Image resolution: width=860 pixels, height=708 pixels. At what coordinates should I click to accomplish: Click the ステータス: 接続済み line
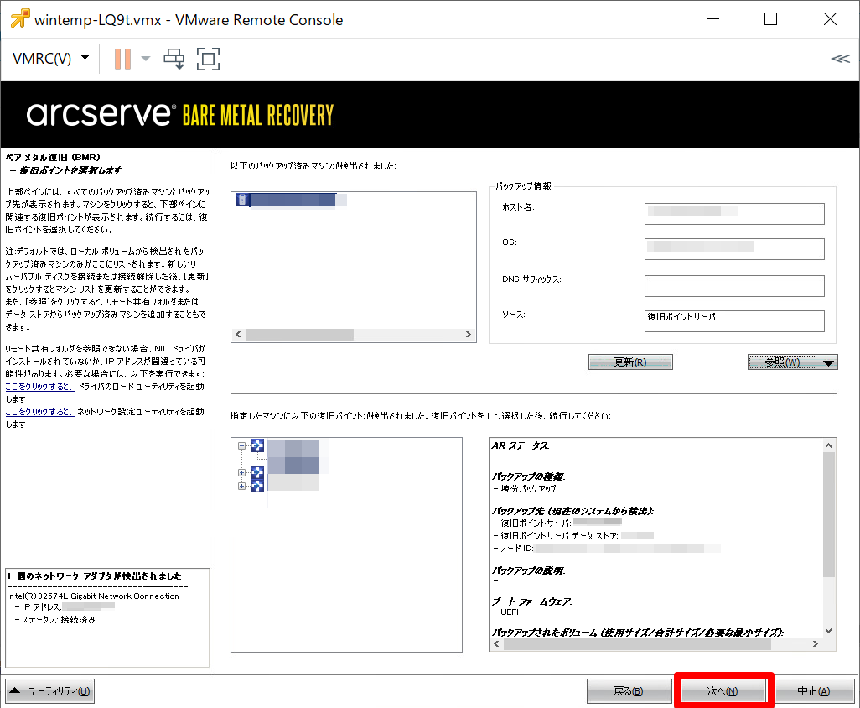(x=54, y=620)
